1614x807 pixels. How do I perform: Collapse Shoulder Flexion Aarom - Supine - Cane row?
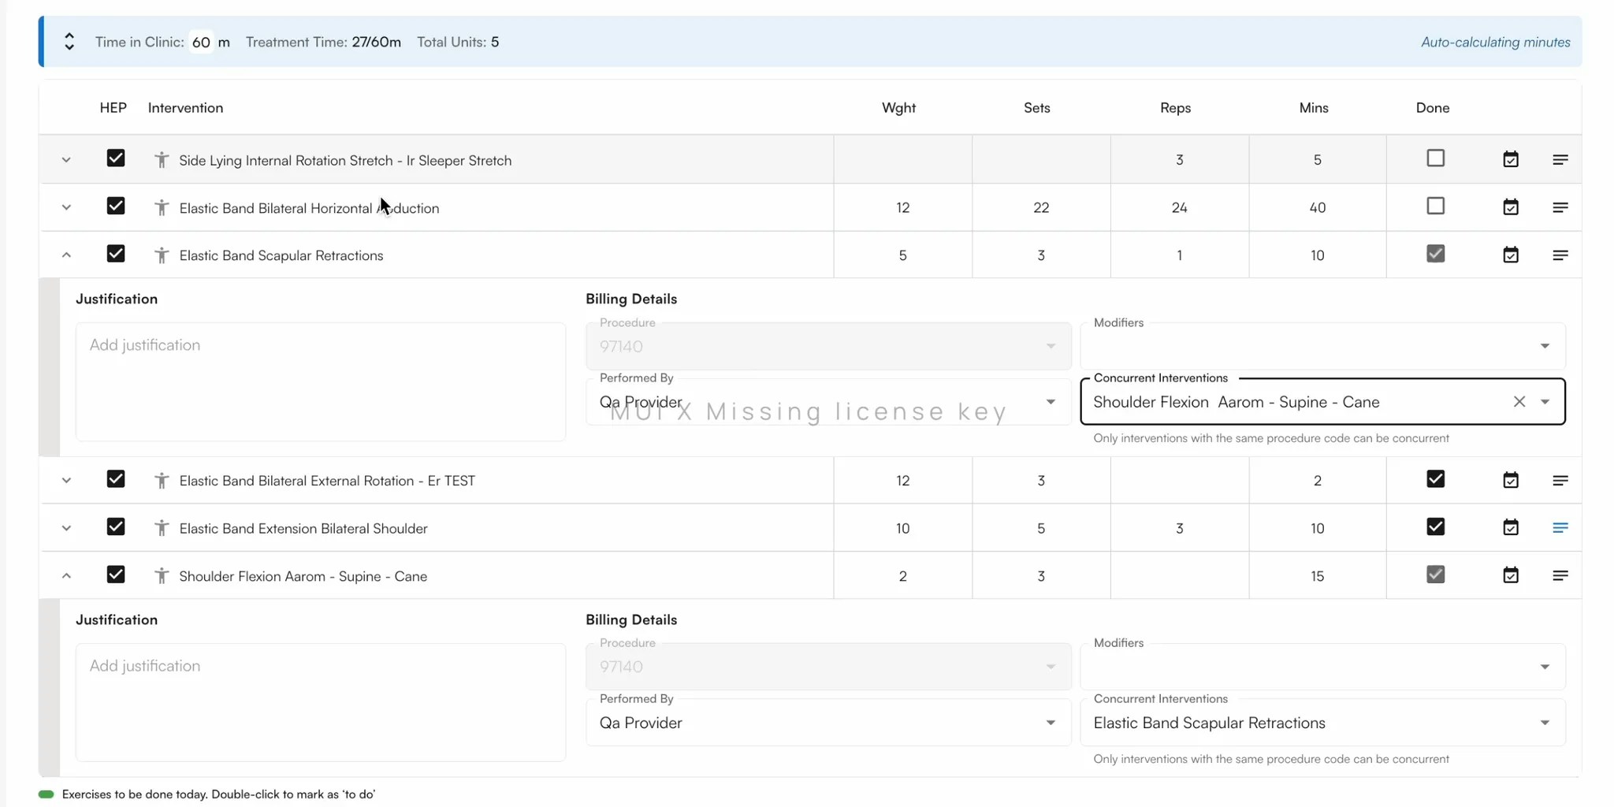coord(66,576)
